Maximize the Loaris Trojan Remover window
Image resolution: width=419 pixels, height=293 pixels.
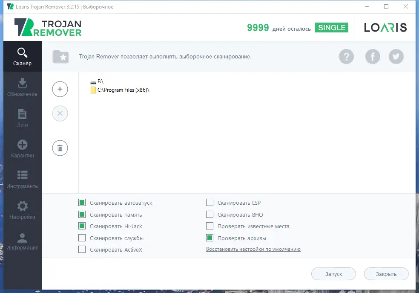(x=386, y=6)
